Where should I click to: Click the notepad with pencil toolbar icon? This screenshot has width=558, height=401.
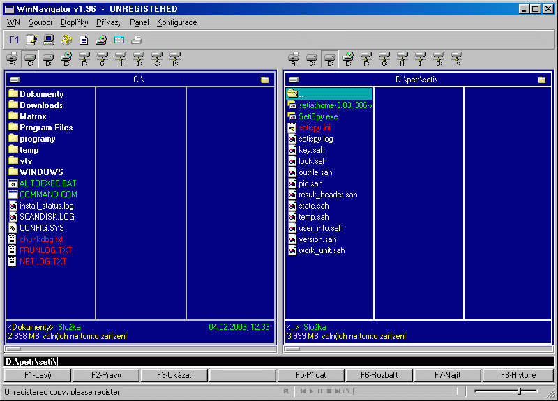(x=31, y=40)
